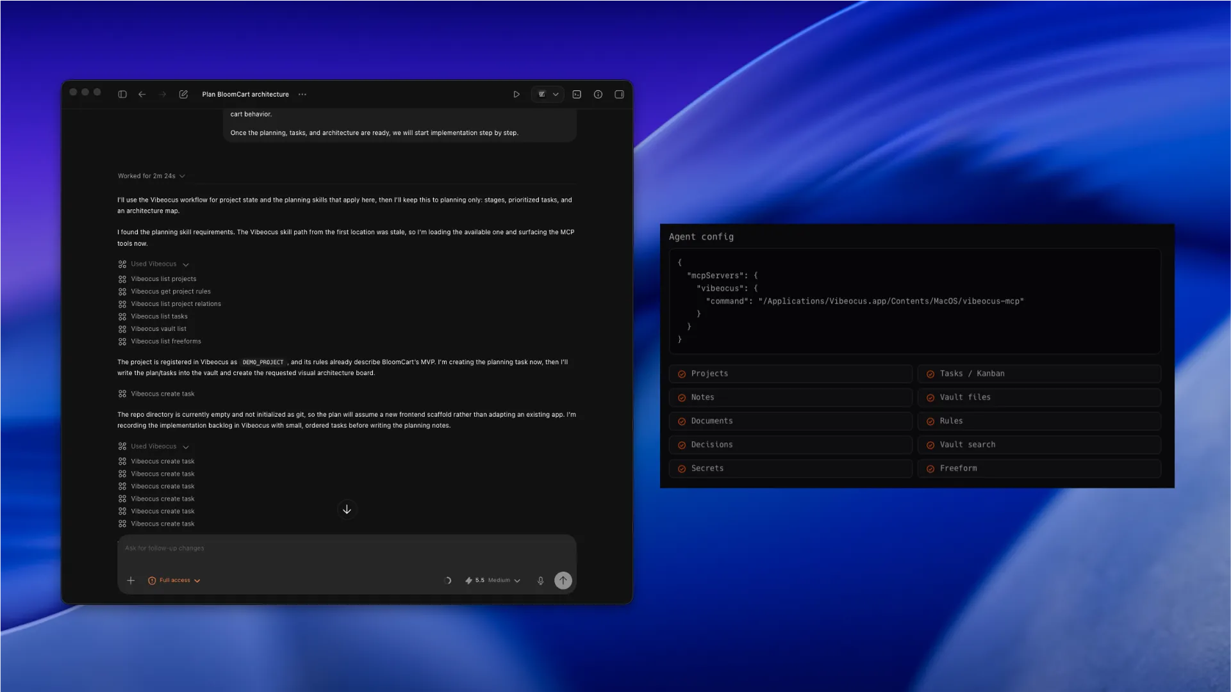Open the 'Vibeocus list freeforms' tool call
The width and height of the screenshot is (1231, 692).
point(159,341)
